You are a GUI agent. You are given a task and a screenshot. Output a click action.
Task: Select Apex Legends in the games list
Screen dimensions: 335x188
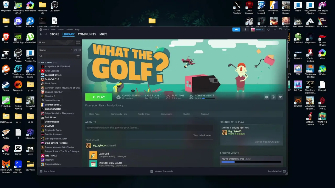click(x=52, y=71)
